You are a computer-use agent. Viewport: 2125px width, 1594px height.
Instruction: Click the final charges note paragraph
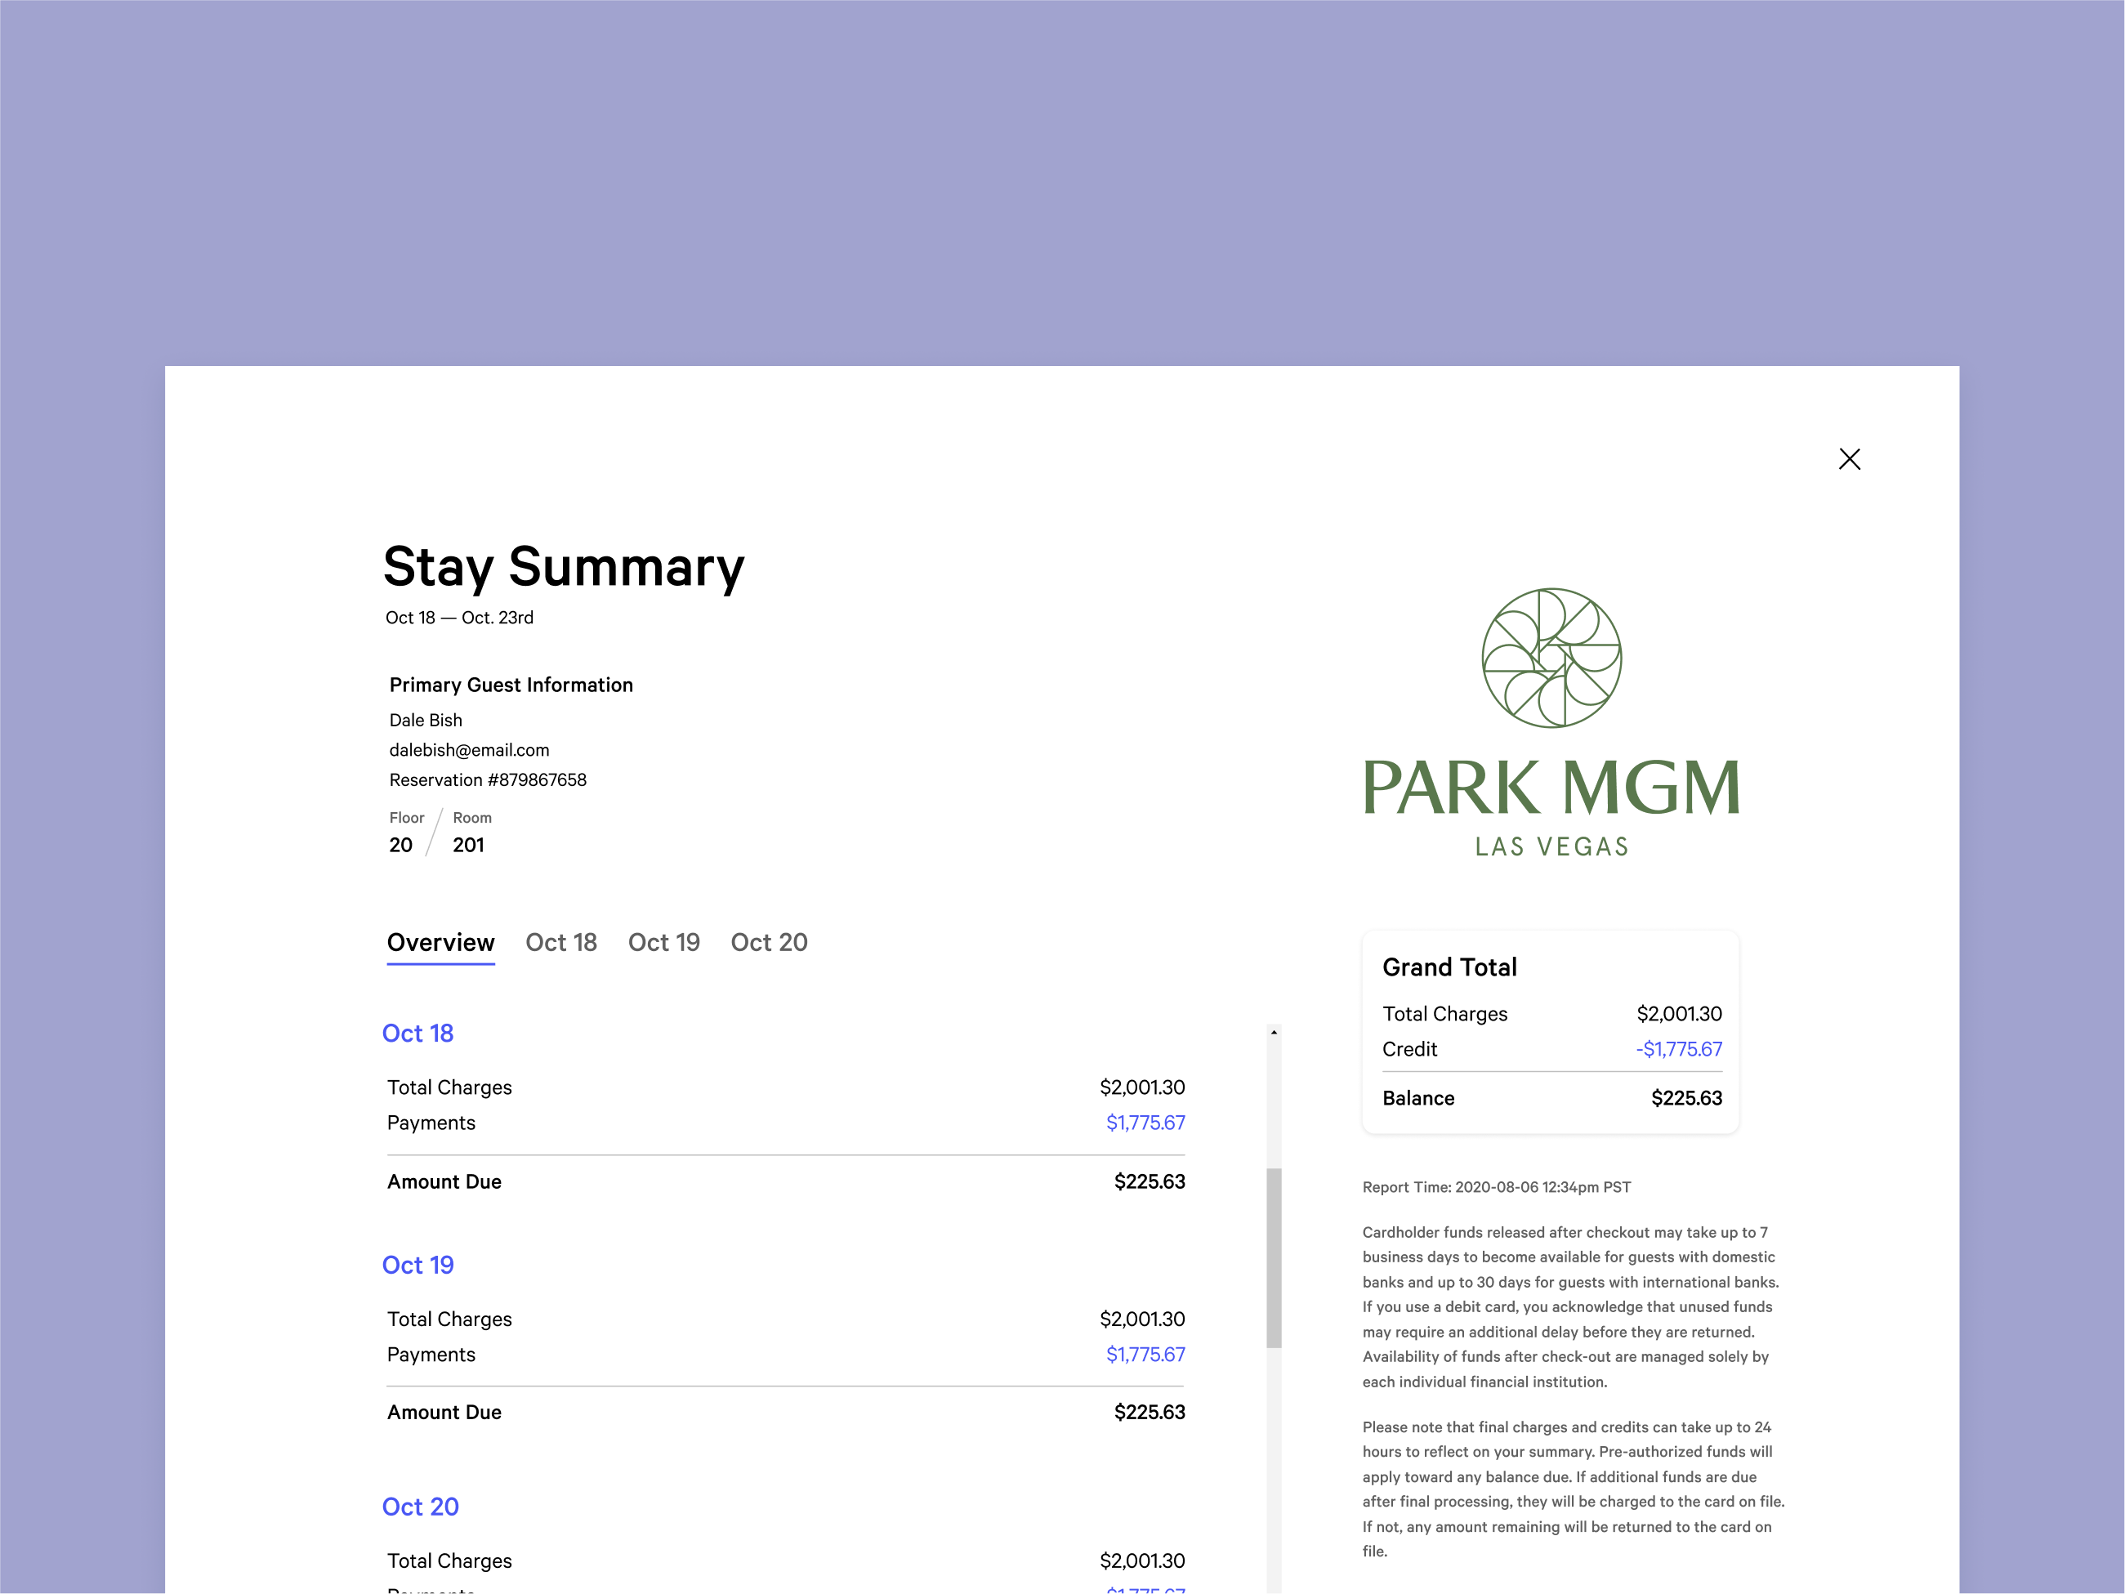(1574, 1489)
